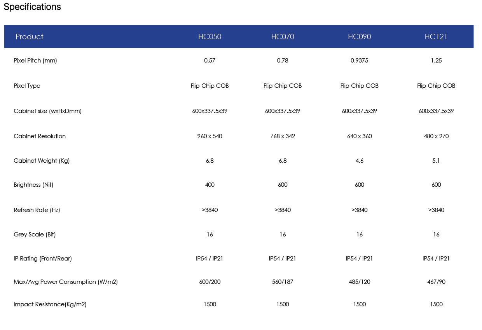
Task: Select the HC050 column header
Action: pos(210,37)
